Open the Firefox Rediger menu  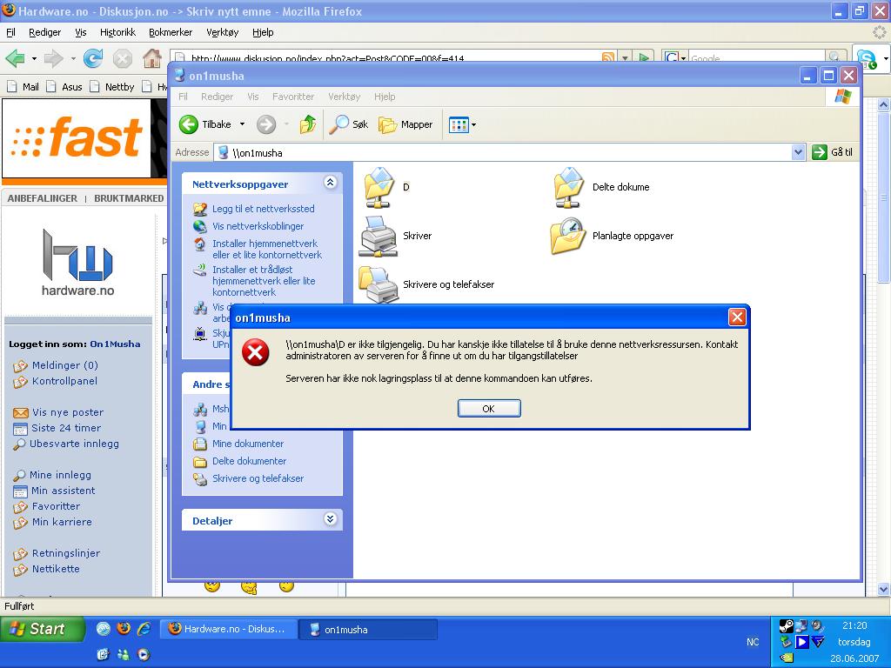45,32
